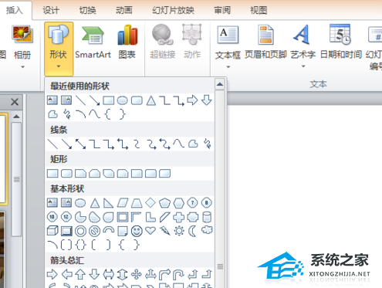This screenshot has width=382, height=288.
Task: Select the rectangle in recently used shapes
Action: click(x=109, y=100)
